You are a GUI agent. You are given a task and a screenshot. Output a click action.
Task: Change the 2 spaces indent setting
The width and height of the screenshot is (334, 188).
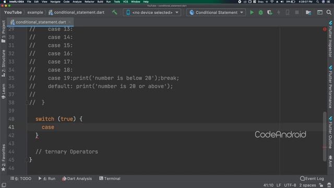(x=307, y=185)
